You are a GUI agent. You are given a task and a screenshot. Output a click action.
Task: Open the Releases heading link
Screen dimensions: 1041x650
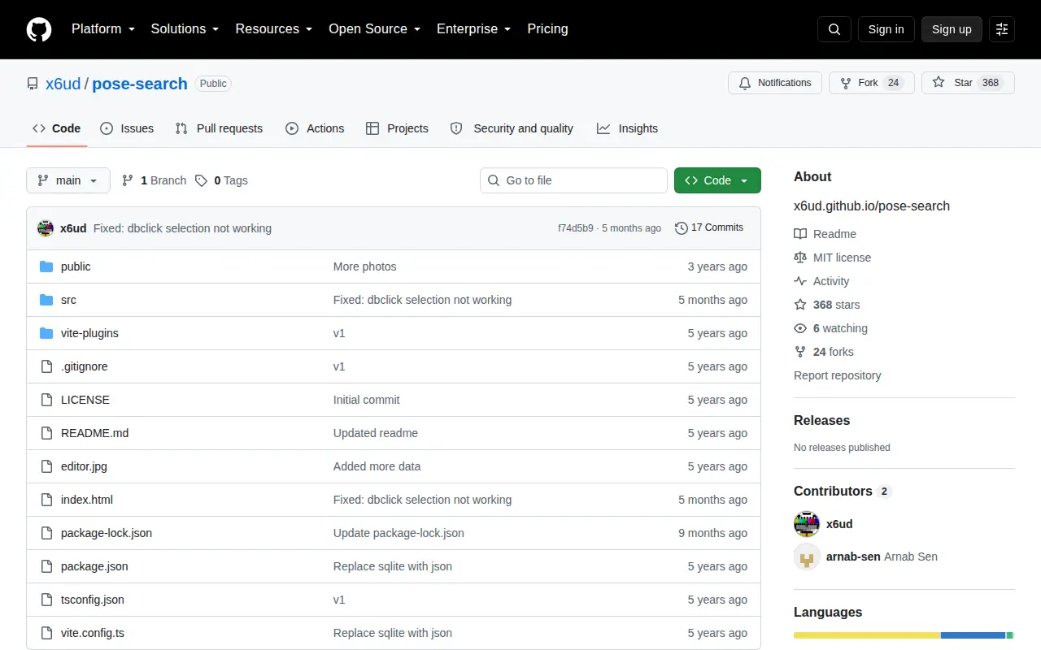coord(821,421)
